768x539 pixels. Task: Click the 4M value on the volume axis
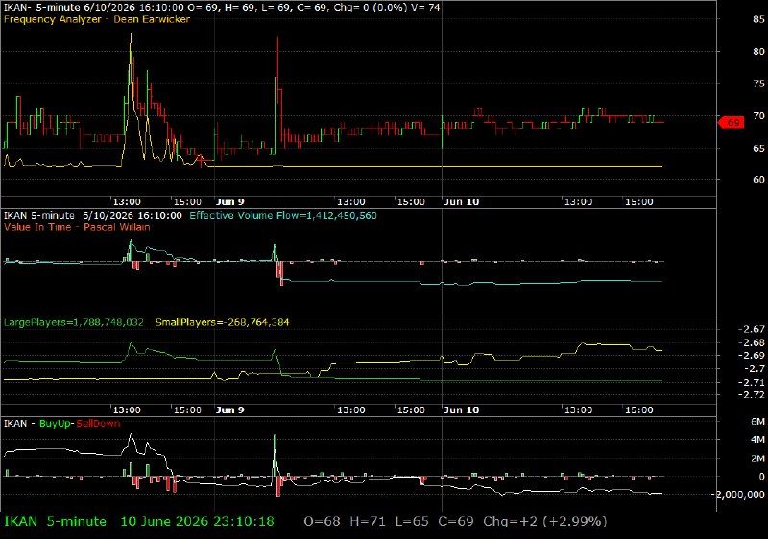(x=757, y=440)
